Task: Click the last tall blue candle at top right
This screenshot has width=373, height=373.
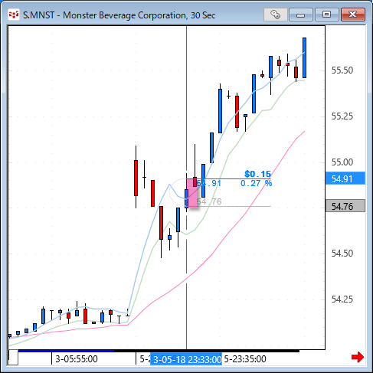Action: pyautogui.click(x=304, y=57)
